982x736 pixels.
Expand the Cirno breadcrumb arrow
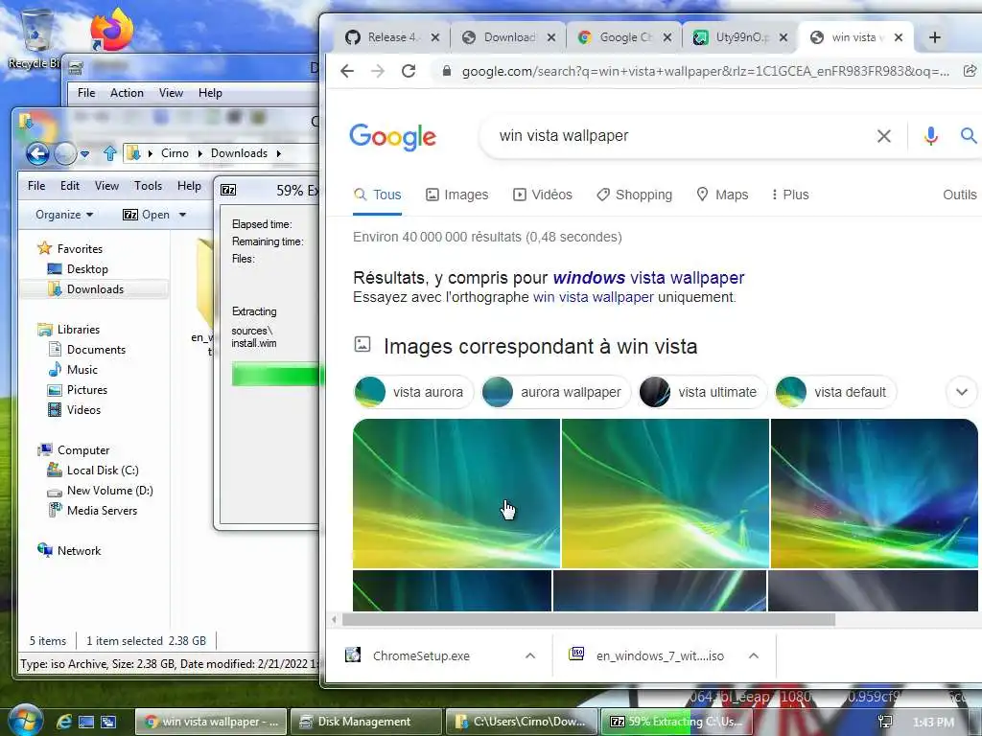199,153
